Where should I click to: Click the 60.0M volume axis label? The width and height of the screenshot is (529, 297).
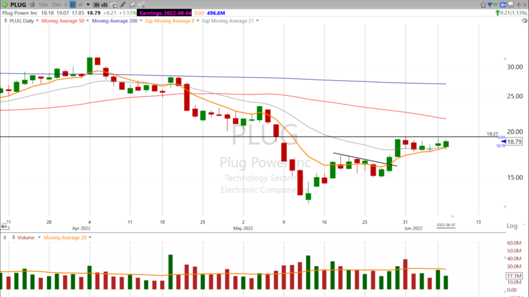click(514, 243)
